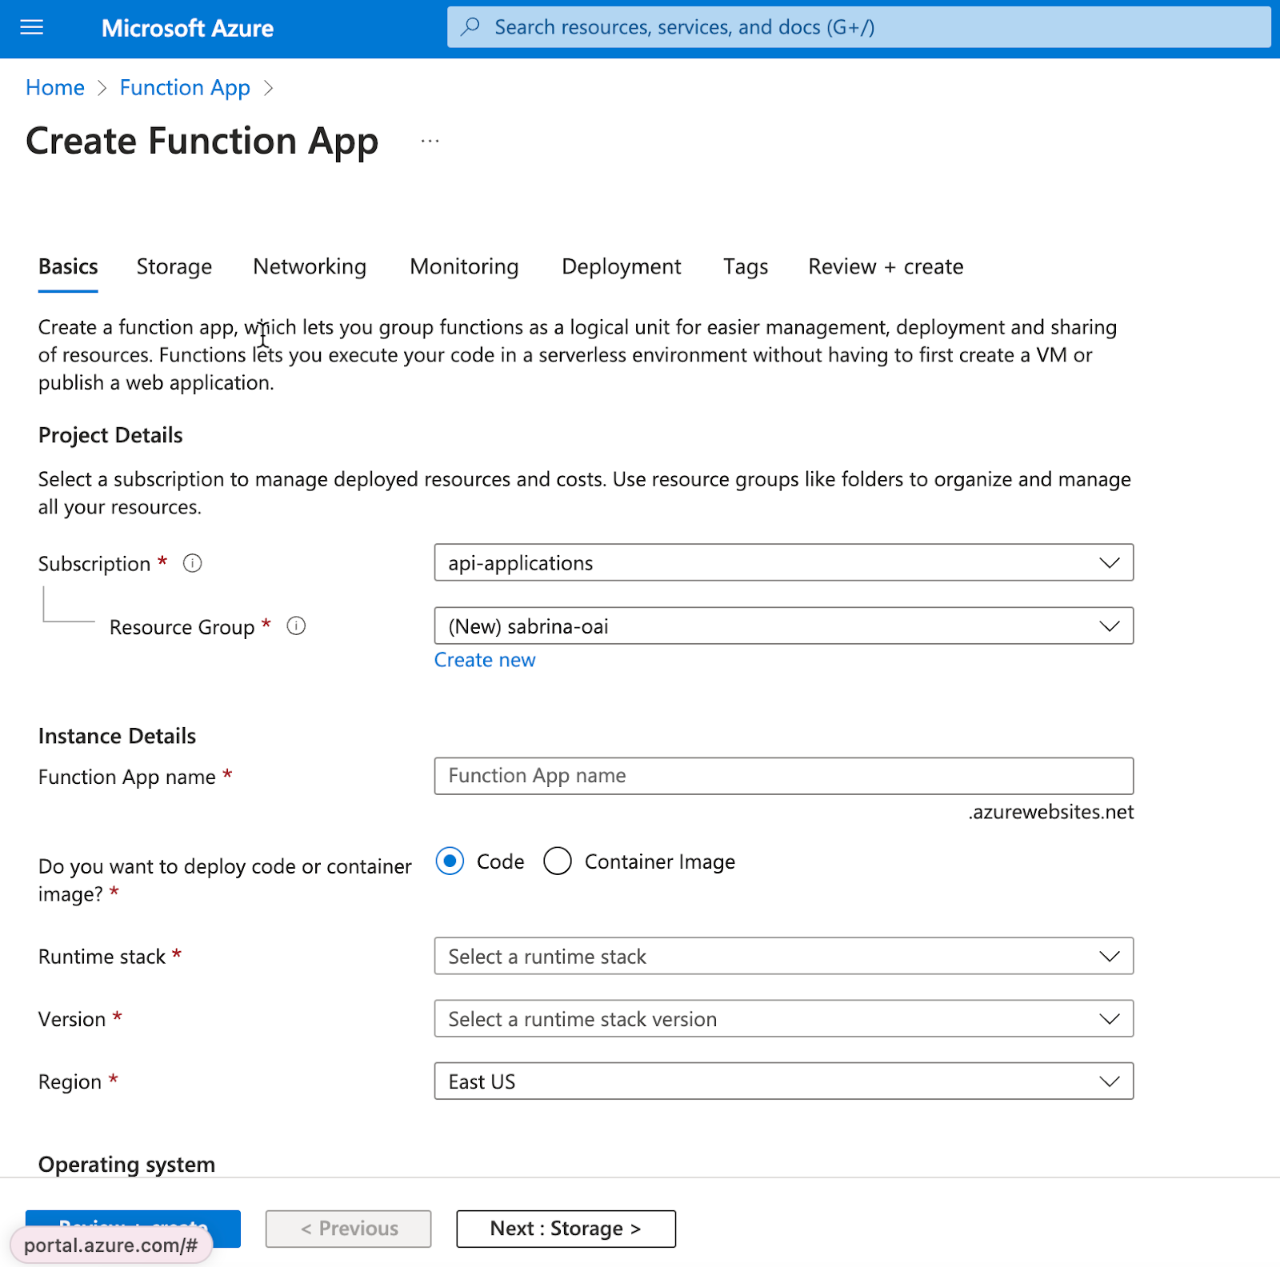
Task: Click the Resource Group info icon
Action: click(x=296, y=626)
